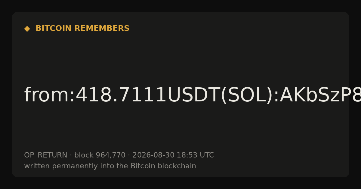Click the 18:53 UTC time text
Viewport: 361px width, 189px height.
coord(195,155)
